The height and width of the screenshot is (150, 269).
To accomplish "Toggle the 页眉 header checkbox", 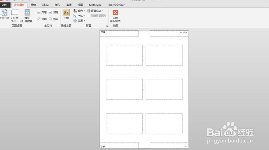I will click(x=39, y=12).
